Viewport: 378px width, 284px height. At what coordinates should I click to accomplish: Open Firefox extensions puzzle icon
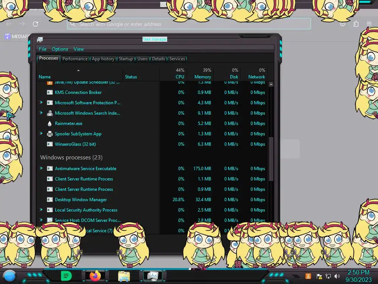click(356, 24)
